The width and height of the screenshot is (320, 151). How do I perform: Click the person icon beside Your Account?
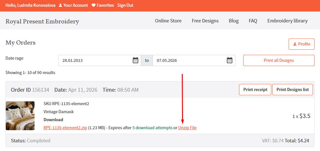point(60,5)
